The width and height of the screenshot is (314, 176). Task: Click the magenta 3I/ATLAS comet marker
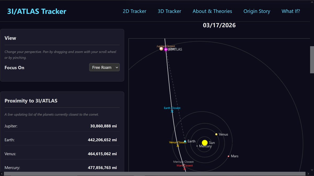166,49
